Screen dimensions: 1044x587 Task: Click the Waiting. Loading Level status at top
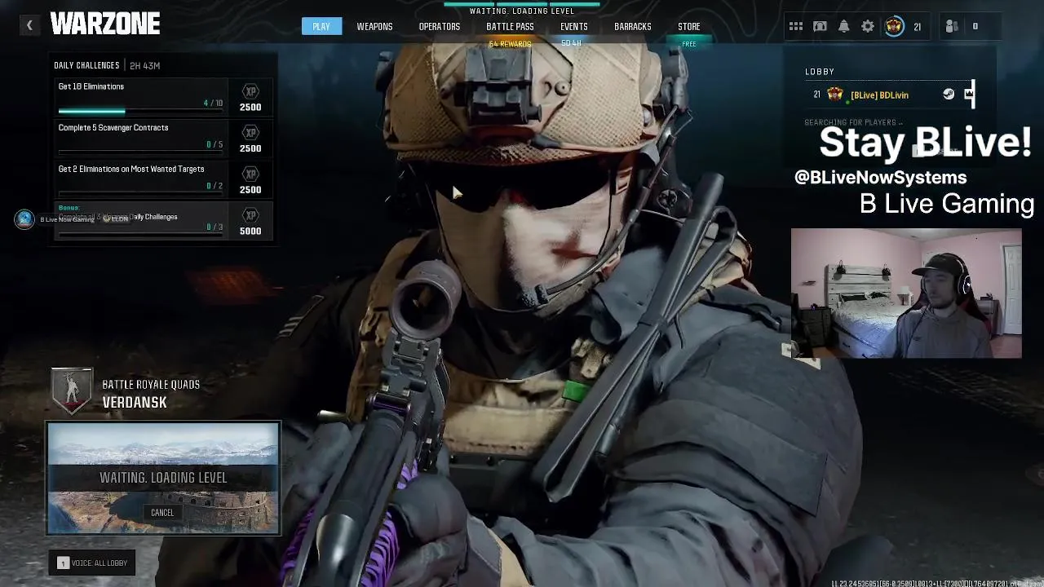pyautogui.click(x=522, y=11)
